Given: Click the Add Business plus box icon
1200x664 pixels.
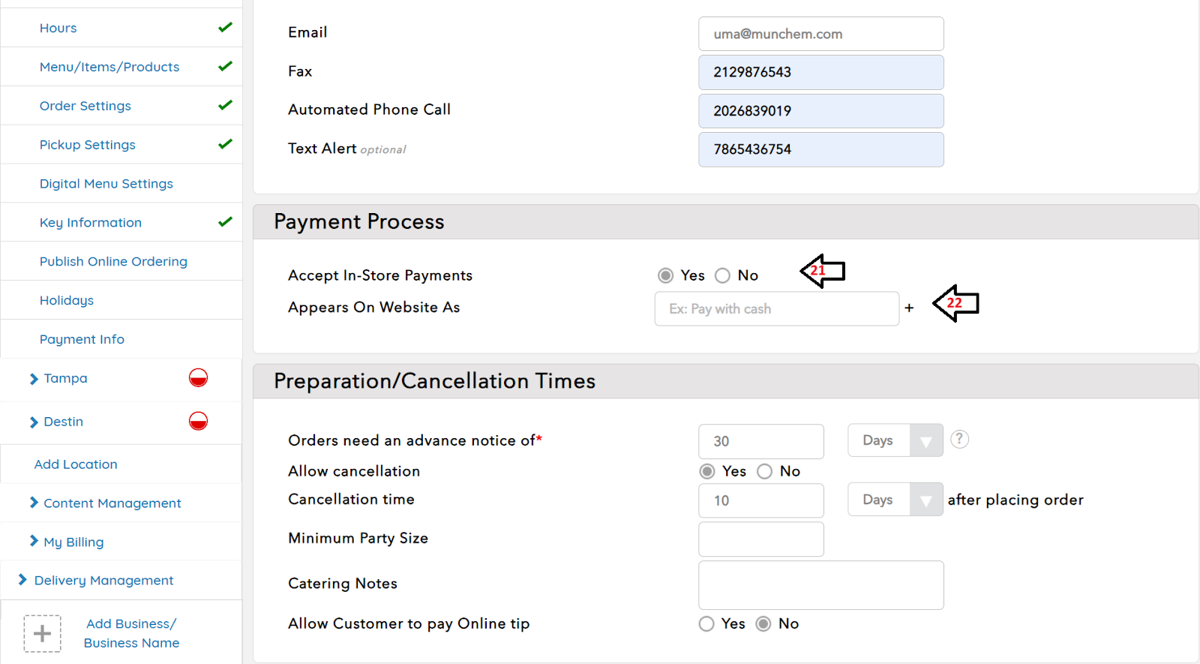Looking at the screenshot, I should coord(42,633).
